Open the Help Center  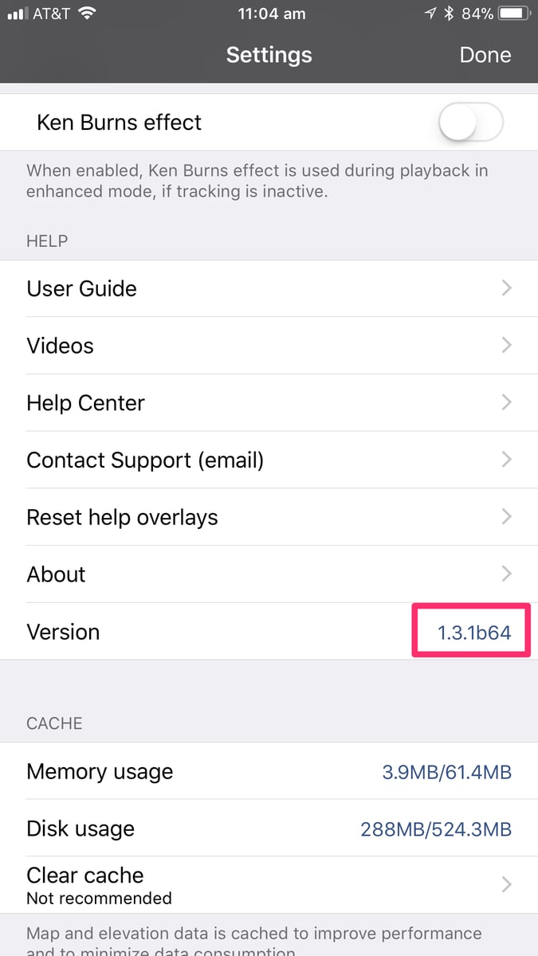point(269,403)
